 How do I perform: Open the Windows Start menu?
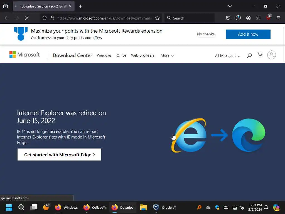click(x=9, y=207)
